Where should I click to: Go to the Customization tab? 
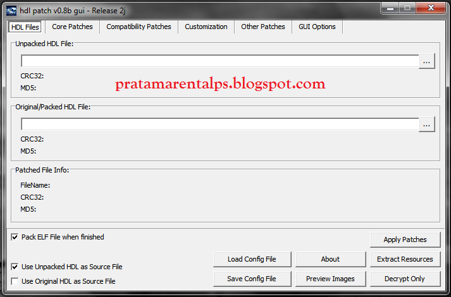click(x=206, y=27)
